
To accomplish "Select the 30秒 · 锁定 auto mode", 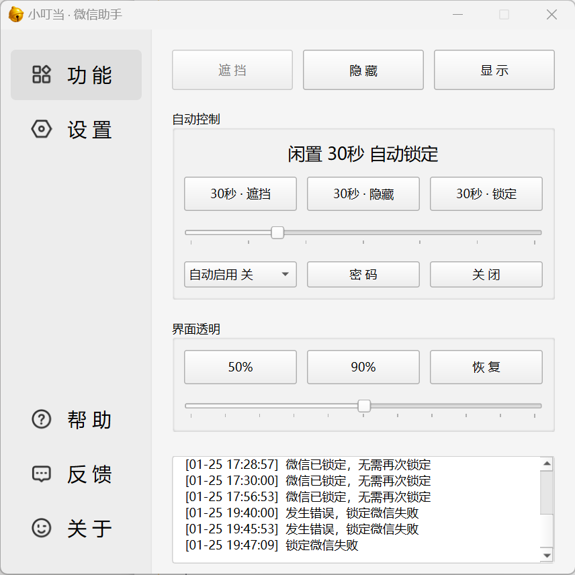I will (x=486, y=193).
